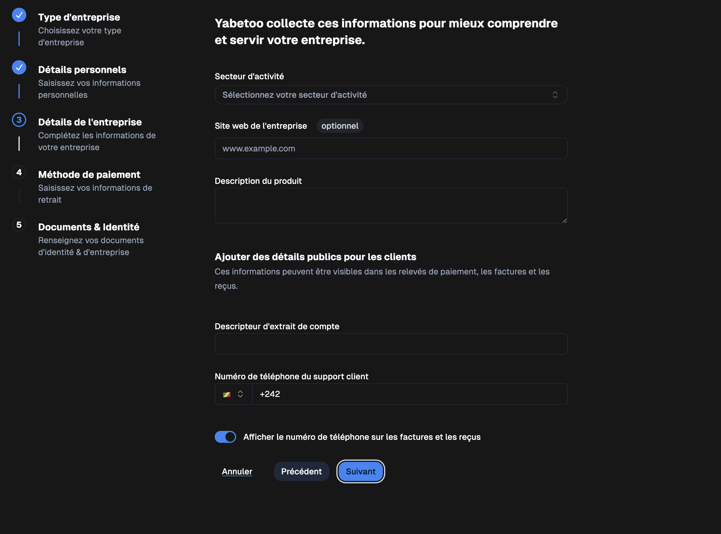
Task: Go to the Documents & Identité section
Action: [88, 226]
